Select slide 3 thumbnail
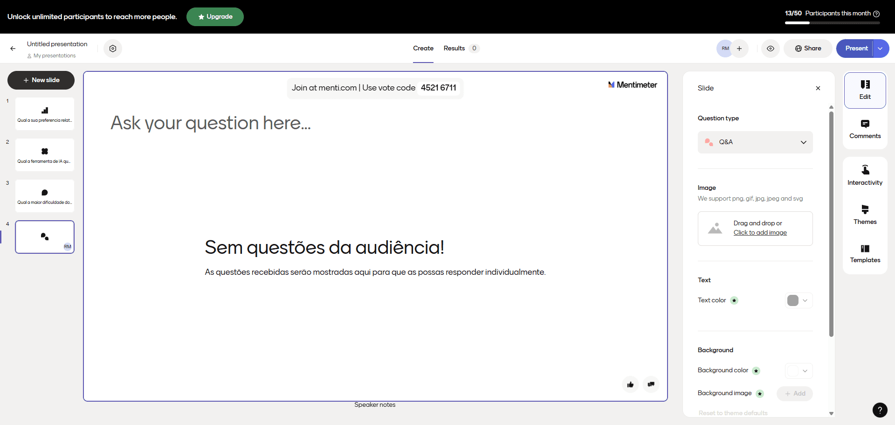The height and width of the screenshot is (425, 895). coord(45,196)
